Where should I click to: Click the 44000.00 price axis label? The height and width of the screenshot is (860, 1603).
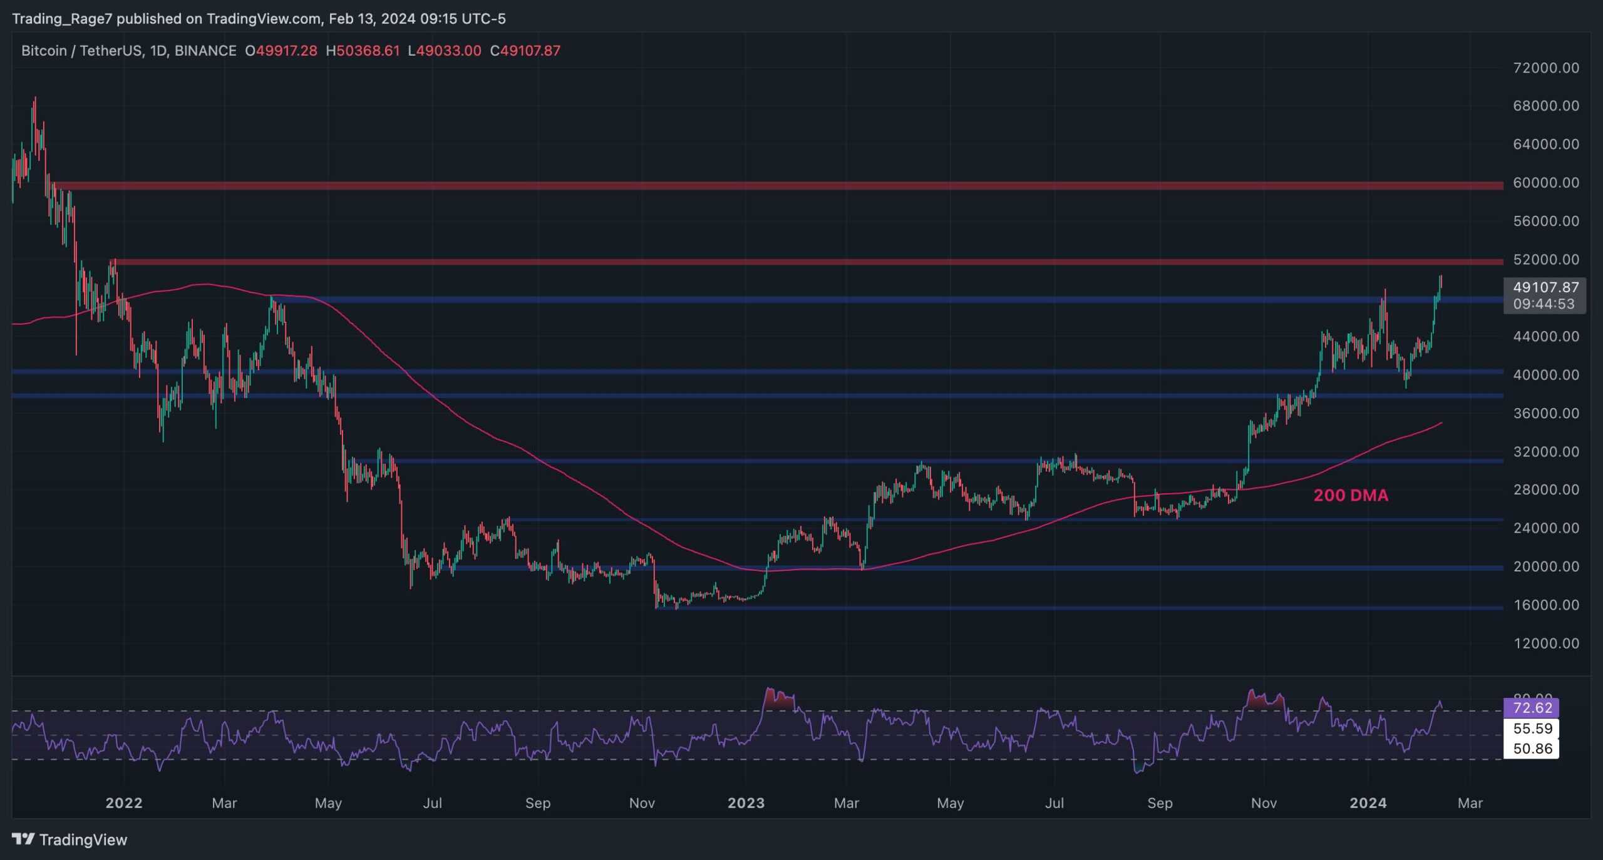(x=1546, y=336)
